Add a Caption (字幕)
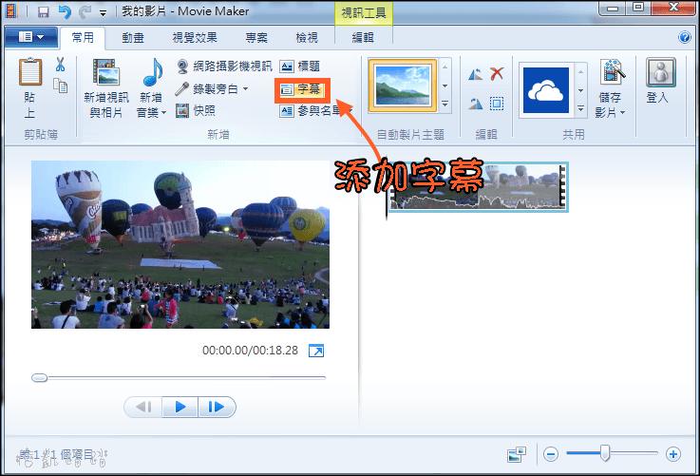 301,89
